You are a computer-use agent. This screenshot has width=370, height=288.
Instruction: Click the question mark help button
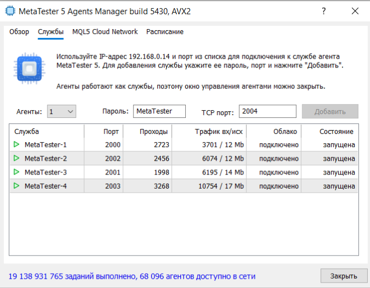(x=323, y=11)
